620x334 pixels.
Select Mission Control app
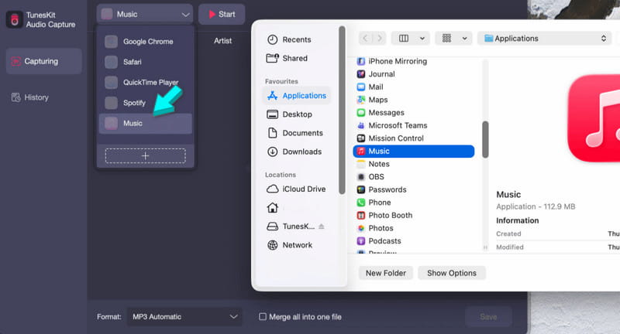(413, 138)
